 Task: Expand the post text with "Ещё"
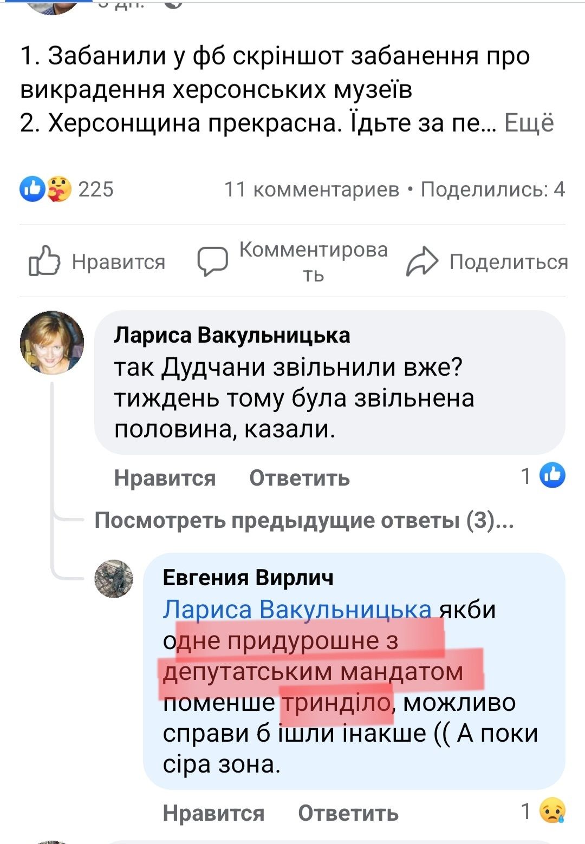point(529,123)
